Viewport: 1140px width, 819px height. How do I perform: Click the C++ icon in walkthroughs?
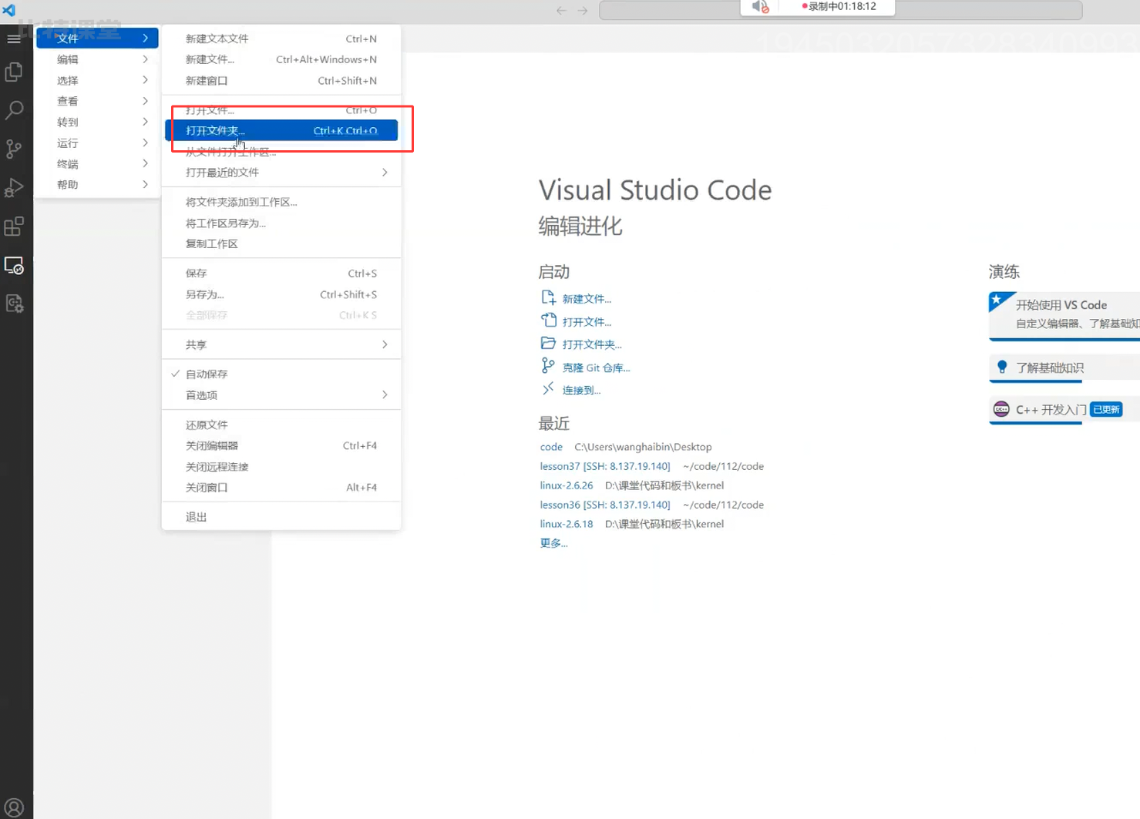(x=1001, y=409)
